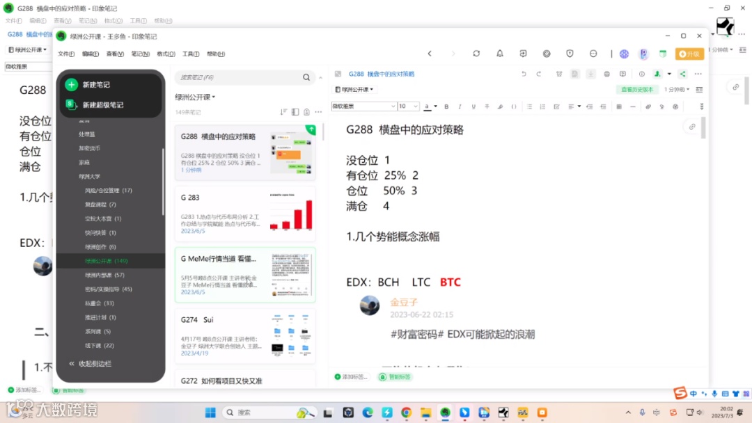Open Windows Start menu on taskbar

click(x=210, y=413)
